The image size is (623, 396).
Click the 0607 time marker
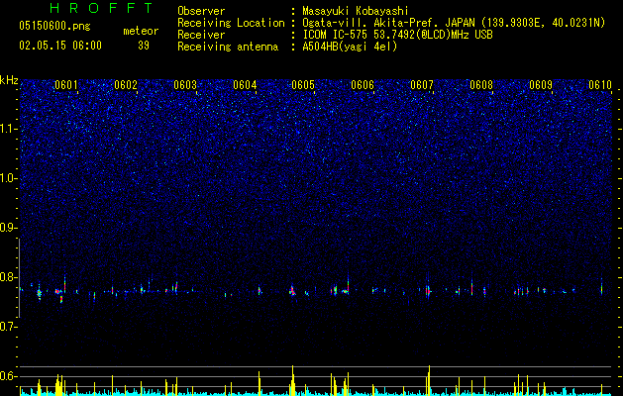pyautogui.click(x=422, y=85)
